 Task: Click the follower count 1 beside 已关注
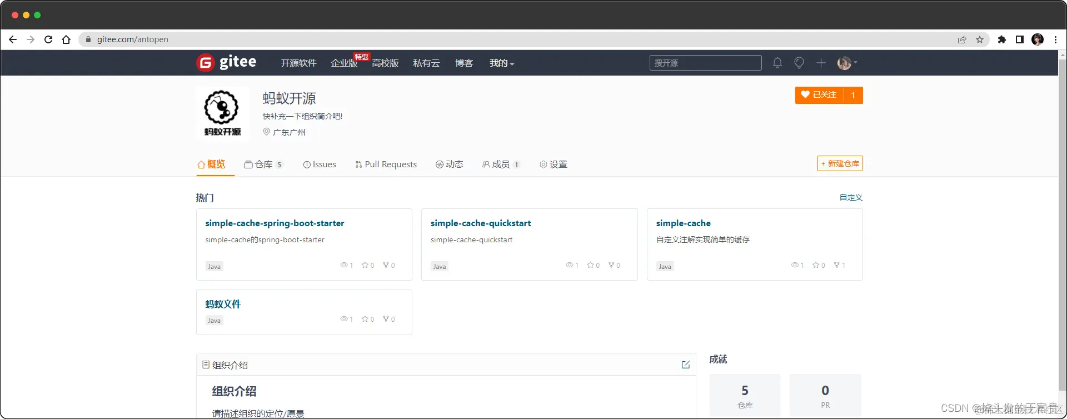[x=853, y=95]
